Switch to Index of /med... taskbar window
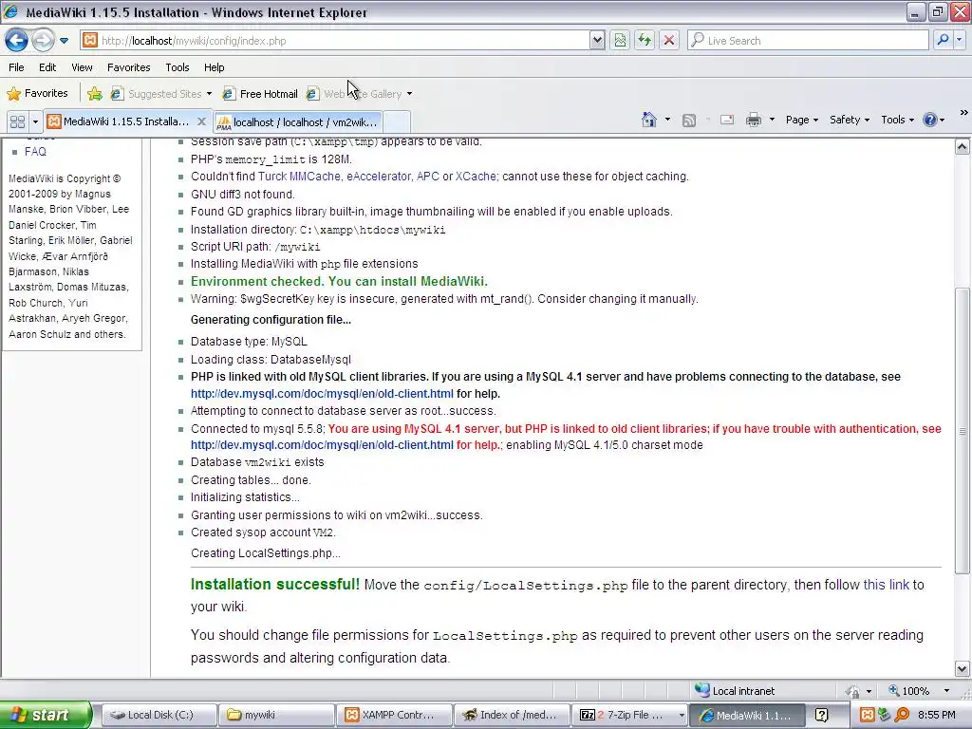The width and height of the screenshot is (972, 729). [512, 715]
